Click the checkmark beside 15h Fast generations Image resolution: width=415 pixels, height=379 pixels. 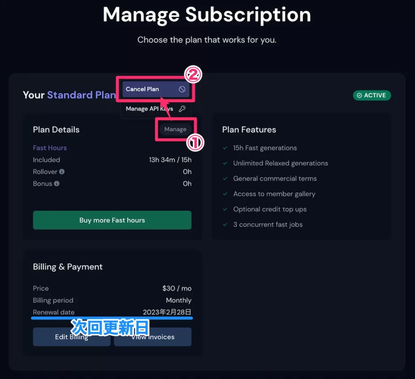coord(225,148)
